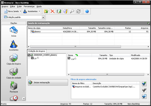Click the Caminho Excluído description cell
Viewport: 151px width, 106px height.
[114, 87]
